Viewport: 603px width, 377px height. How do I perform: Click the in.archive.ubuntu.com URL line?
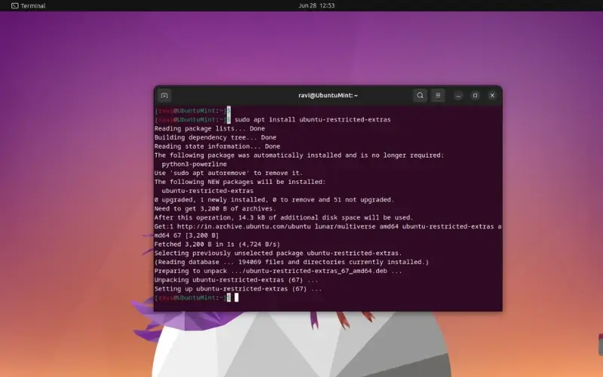pyautogui.click(x=328, y=227)
